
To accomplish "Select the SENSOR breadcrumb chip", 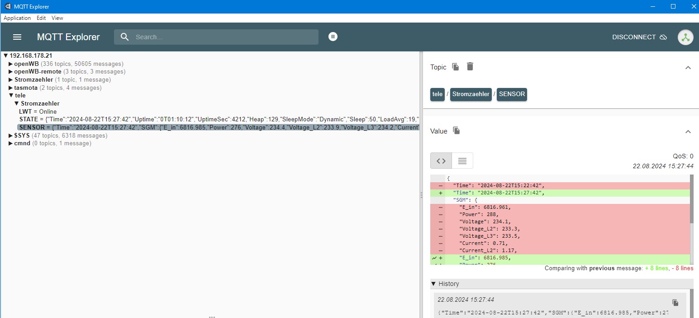I will tap(512, 94).
